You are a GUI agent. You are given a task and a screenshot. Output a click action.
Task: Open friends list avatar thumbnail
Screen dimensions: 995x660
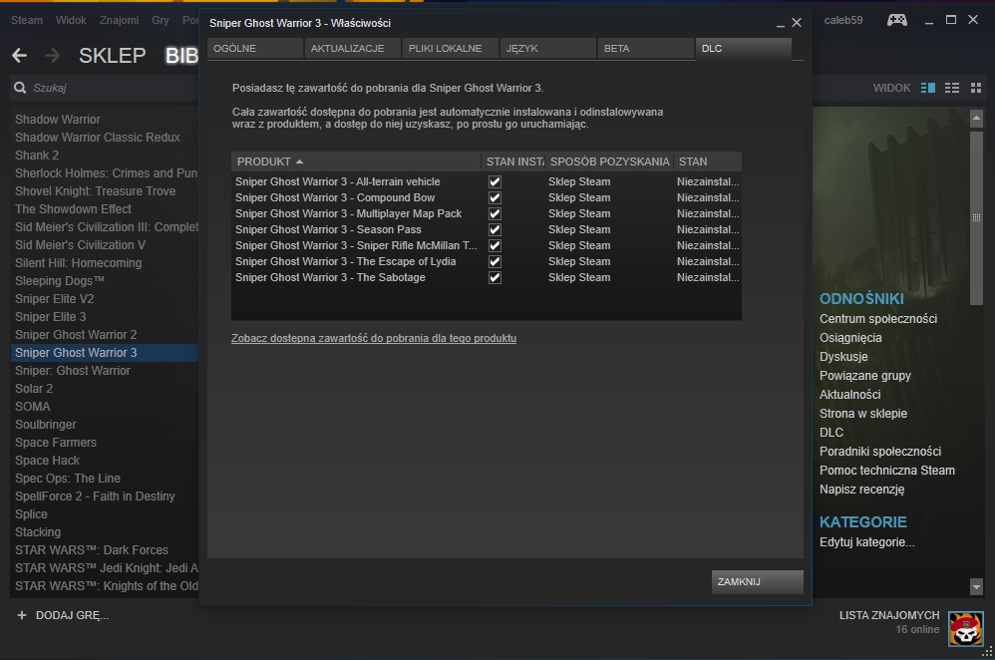coord(965,629)
